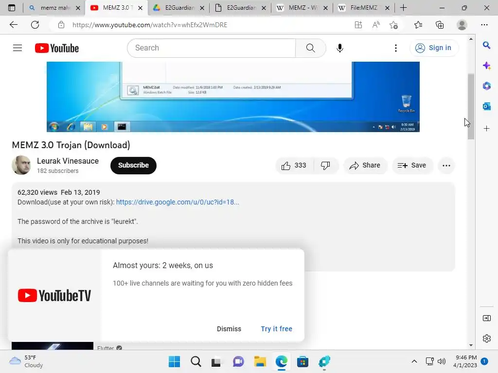Open the Favorites list
This screenshot has height=373, width=498.
pos(418,25)
